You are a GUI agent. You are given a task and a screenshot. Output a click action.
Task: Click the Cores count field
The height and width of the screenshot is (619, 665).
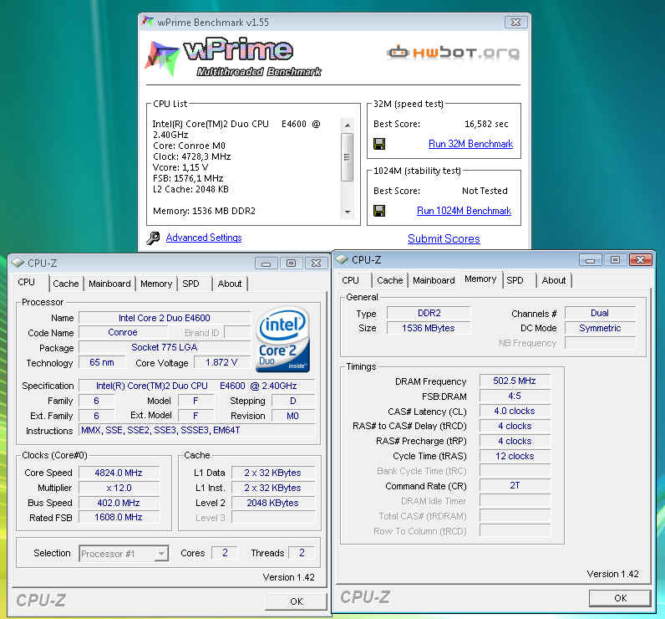(x=225, y=553)
